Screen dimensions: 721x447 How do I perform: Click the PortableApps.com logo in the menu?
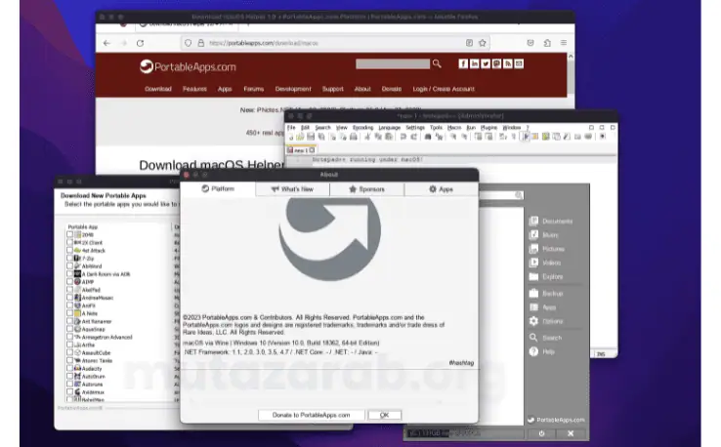click(556, 420)
